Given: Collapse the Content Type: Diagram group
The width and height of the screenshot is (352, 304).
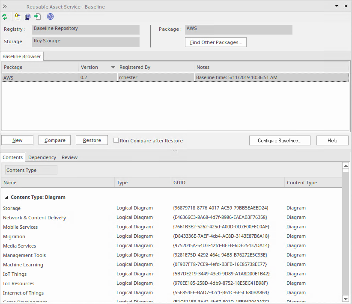Looking at the screenshot, I should coord(6,198).
